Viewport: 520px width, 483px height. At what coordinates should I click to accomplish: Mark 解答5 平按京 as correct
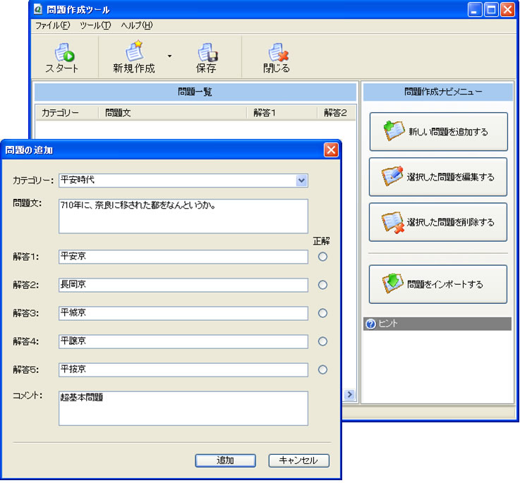coord(322,369)
